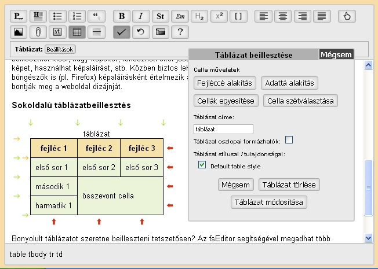
Task: Open the help question mark
Action: click(180, 32)
